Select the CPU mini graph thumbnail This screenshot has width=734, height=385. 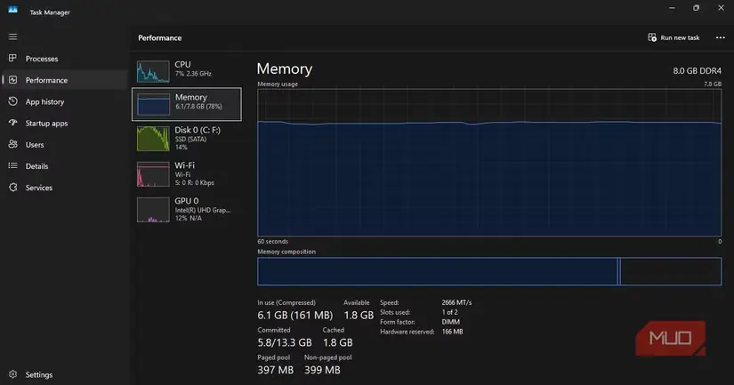tap(153, 71)
